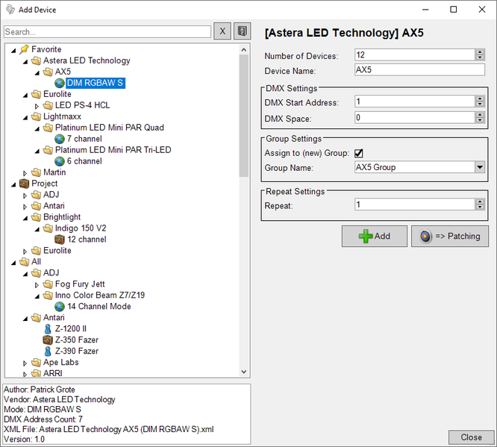The height and width of the screenshot is (447, 497).
Task: Click the globe icon beside 7 channel
Action: coord(60,139)
